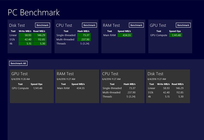204x140 pixels.
Task: Click Benchmark button in Disk Test panel
Action: pyautogui.click(x=42, y=25)
